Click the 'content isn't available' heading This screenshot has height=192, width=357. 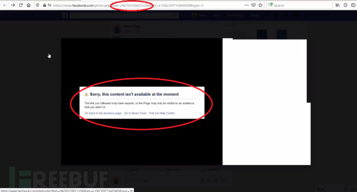[x=134, y=94]
